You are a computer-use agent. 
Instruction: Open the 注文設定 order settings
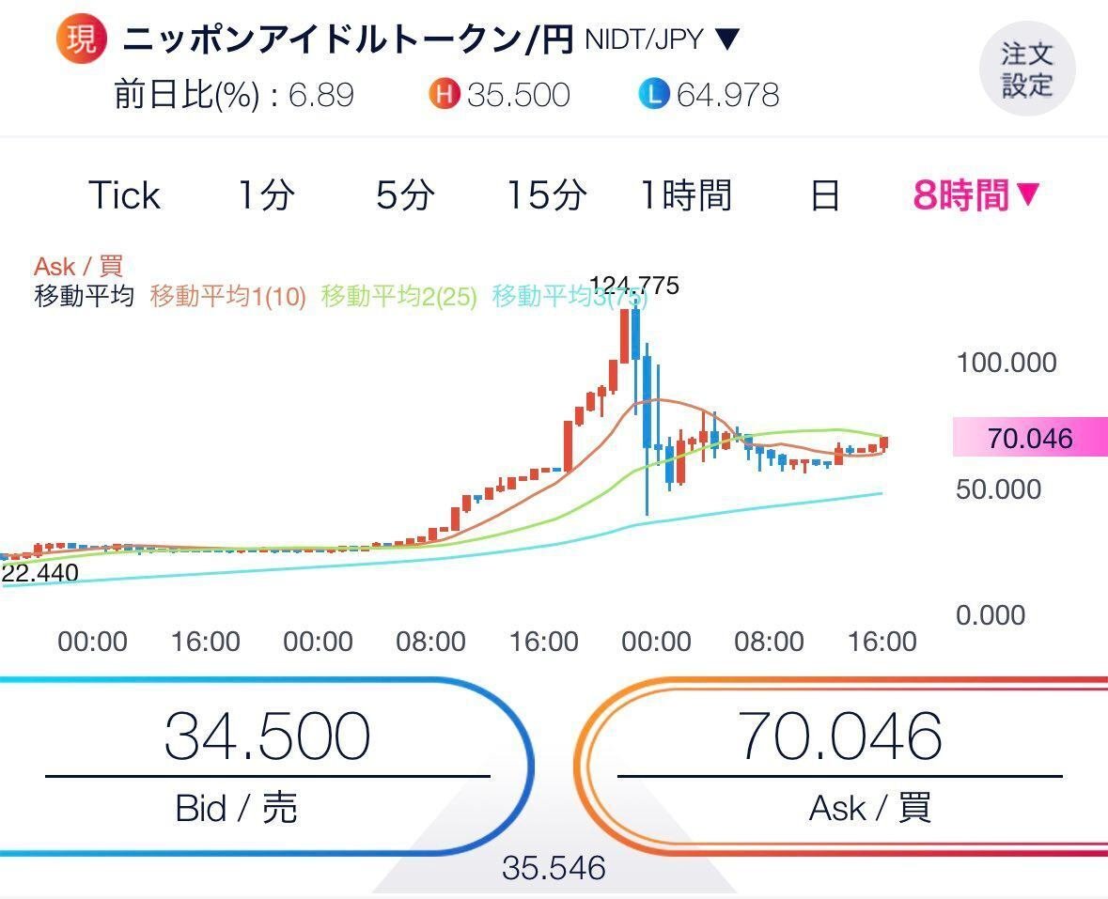(1027, 67)
